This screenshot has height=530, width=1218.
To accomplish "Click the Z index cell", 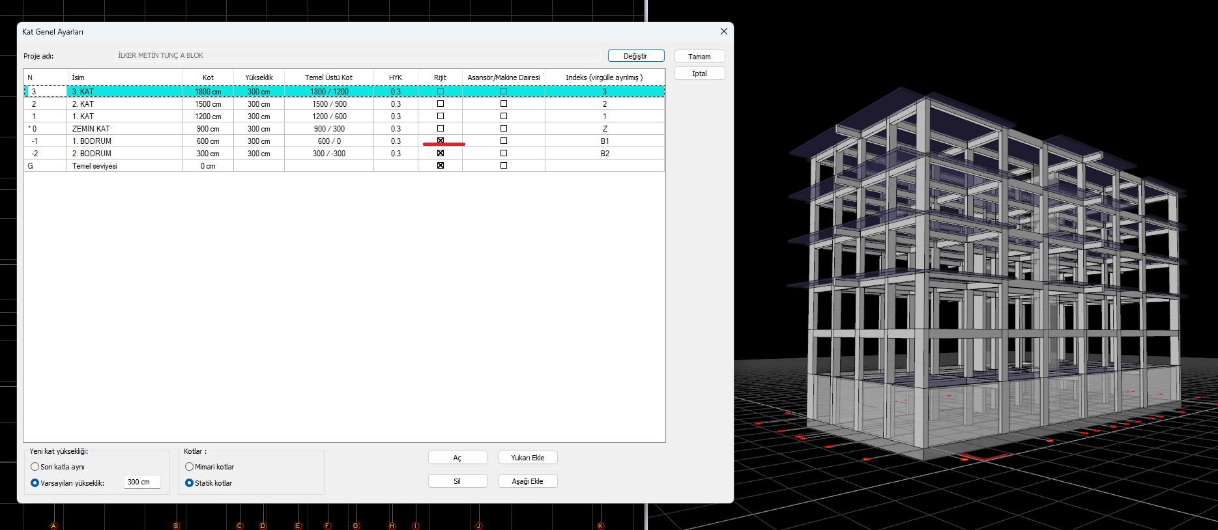I will coord(605,129).
